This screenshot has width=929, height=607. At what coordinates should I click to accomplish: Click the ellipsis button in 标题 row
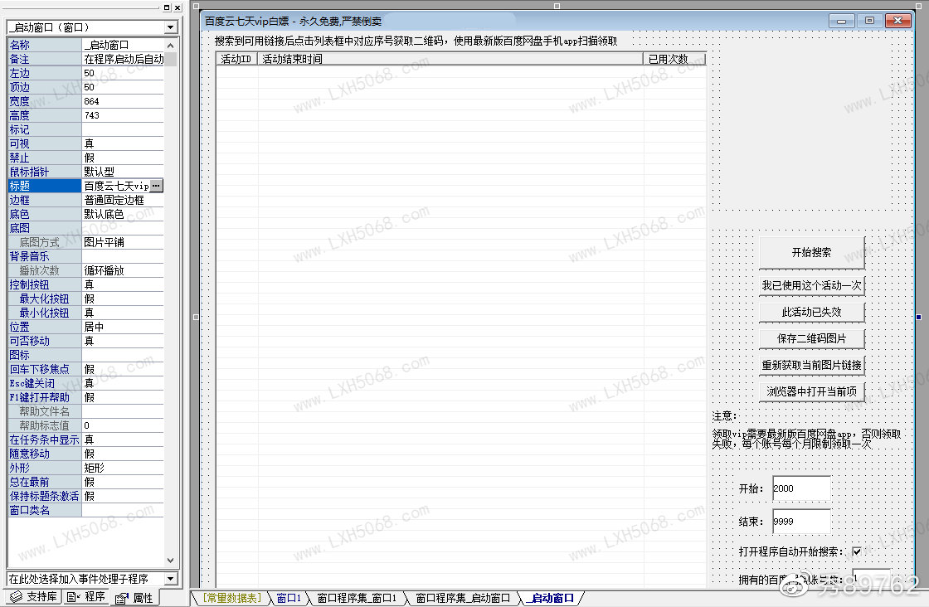point(156,186)
